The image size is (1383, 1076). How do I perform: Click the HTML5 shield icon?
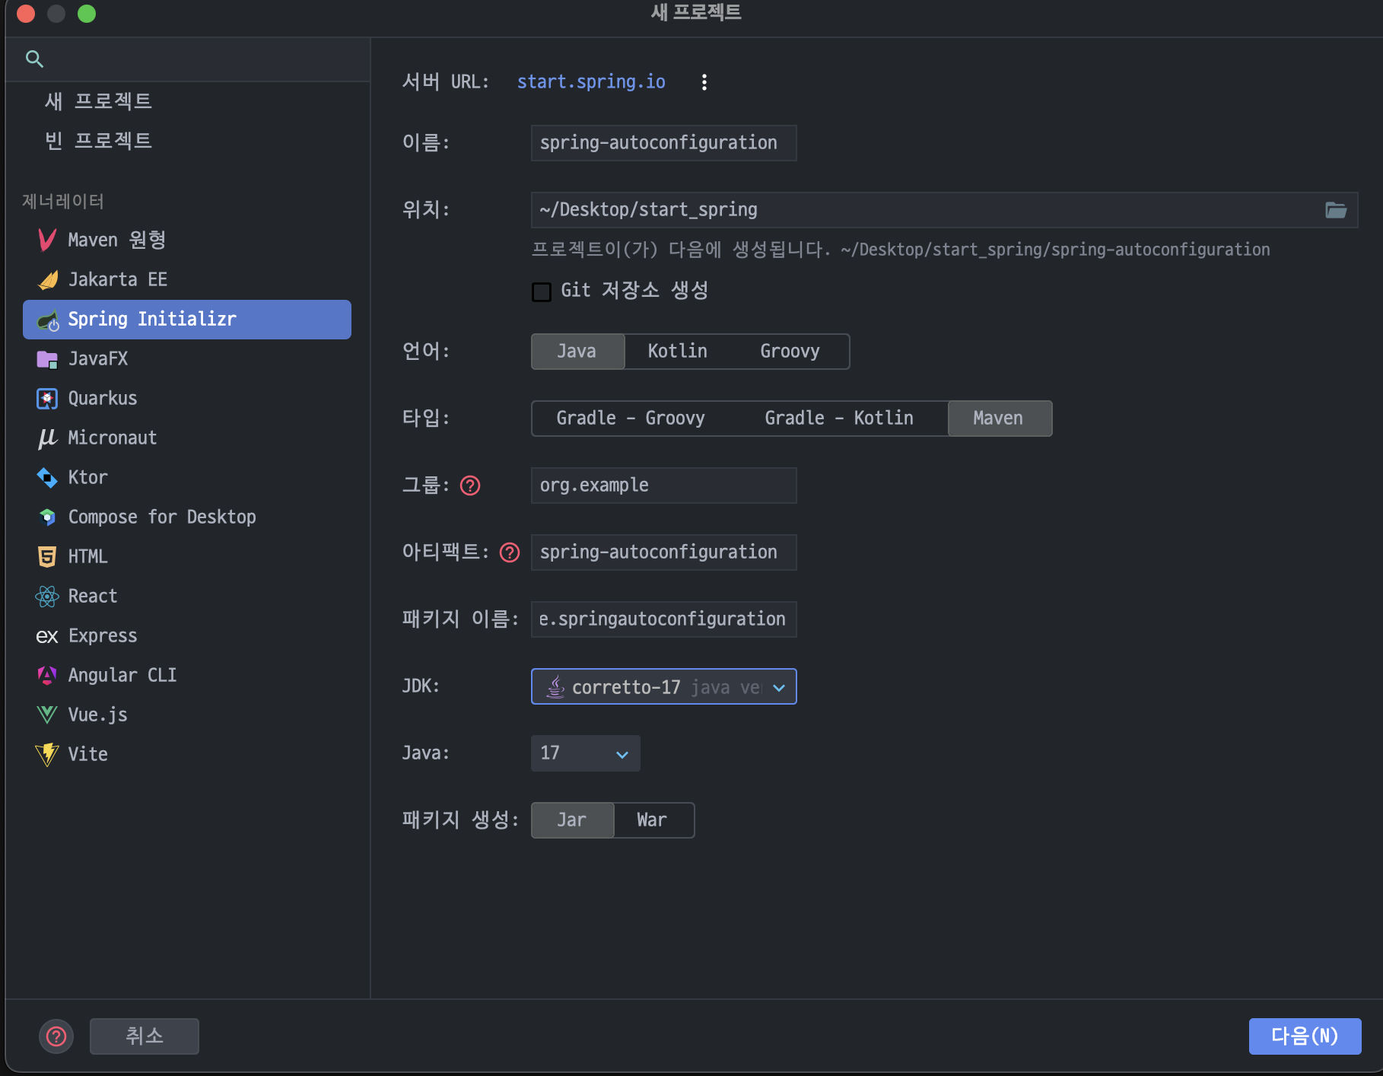coord(47,557)
